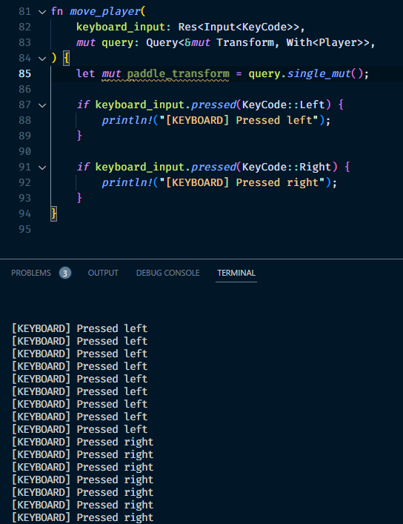Click the opening brace on line 84
The image size is (403, 524).
click(x=67, y=59)
